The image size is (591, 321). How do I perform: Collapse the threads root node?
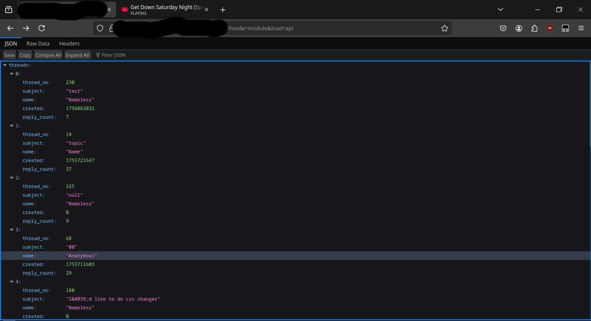[5, 65]
